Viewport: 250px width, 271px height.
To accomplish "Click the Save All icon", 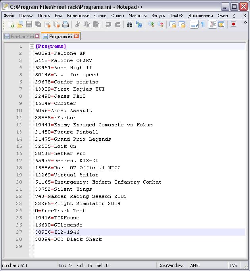I will pyautogui.click(x=38, y=24).
